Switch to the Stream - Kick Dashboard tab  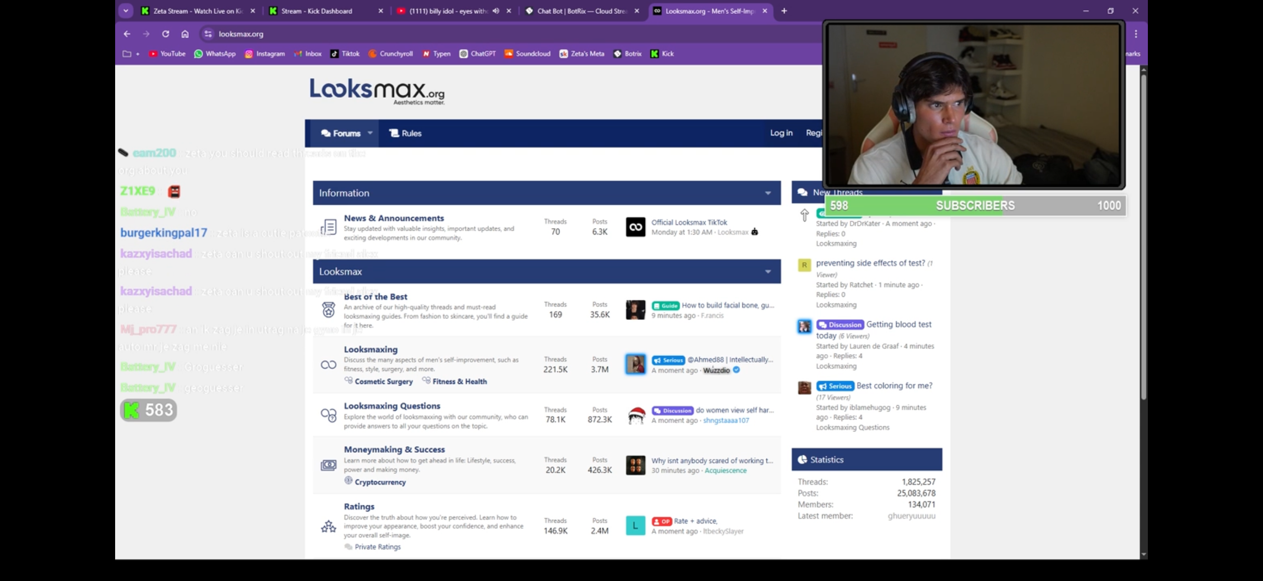tap(317, 11)
